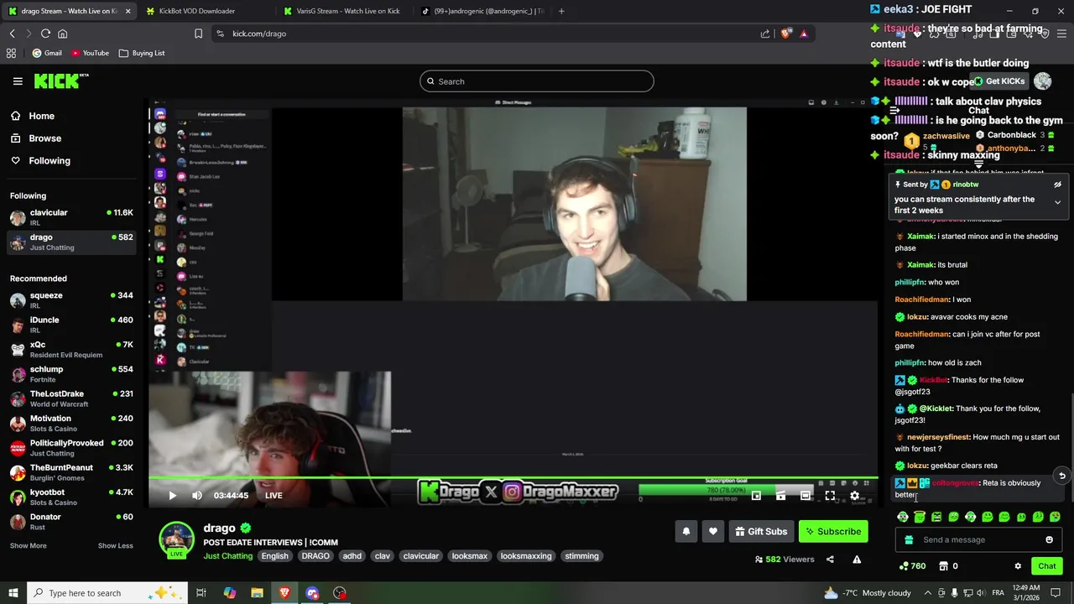Click the address bar URL
This screenshot has height=604, width=1074.
tap(259, 34)
